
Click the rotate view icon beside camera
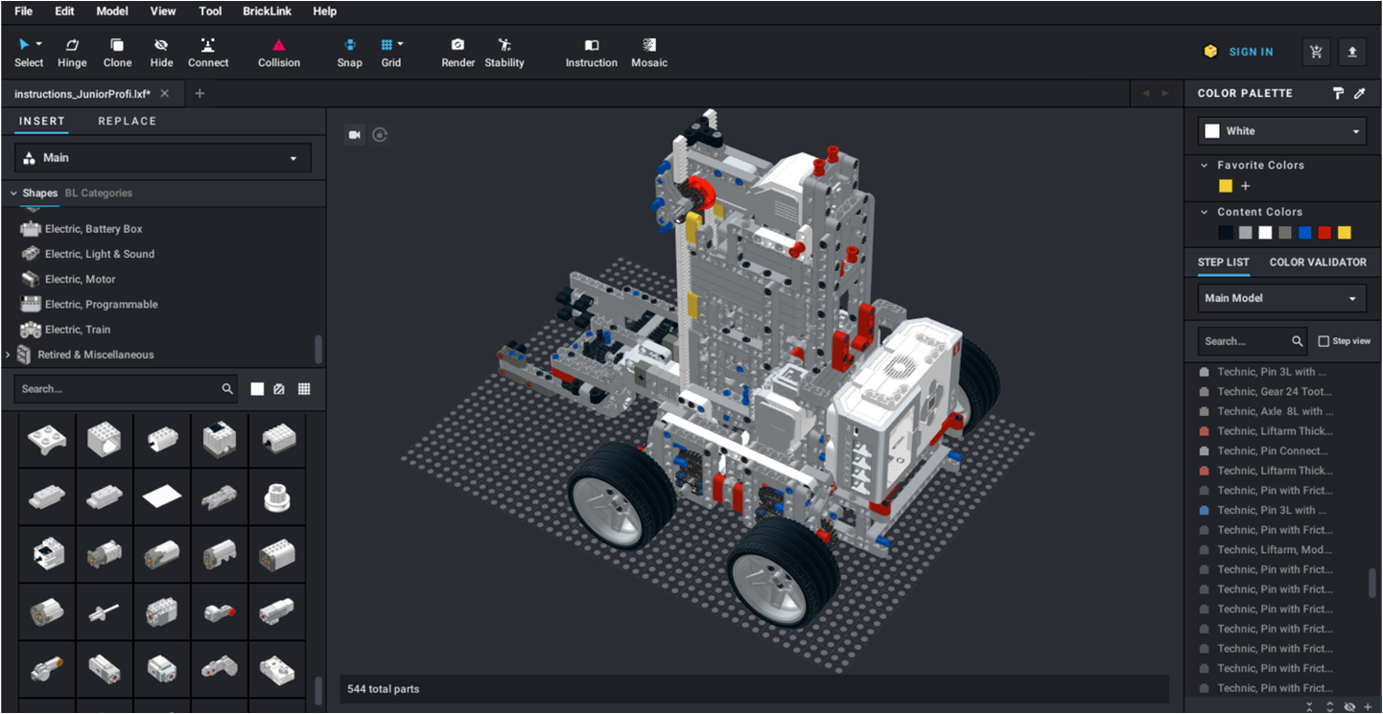(380, 135)
